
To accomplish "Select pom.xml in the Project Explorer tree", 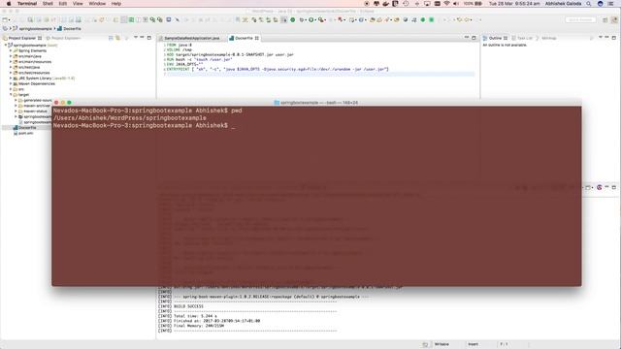I will [26, 134].
